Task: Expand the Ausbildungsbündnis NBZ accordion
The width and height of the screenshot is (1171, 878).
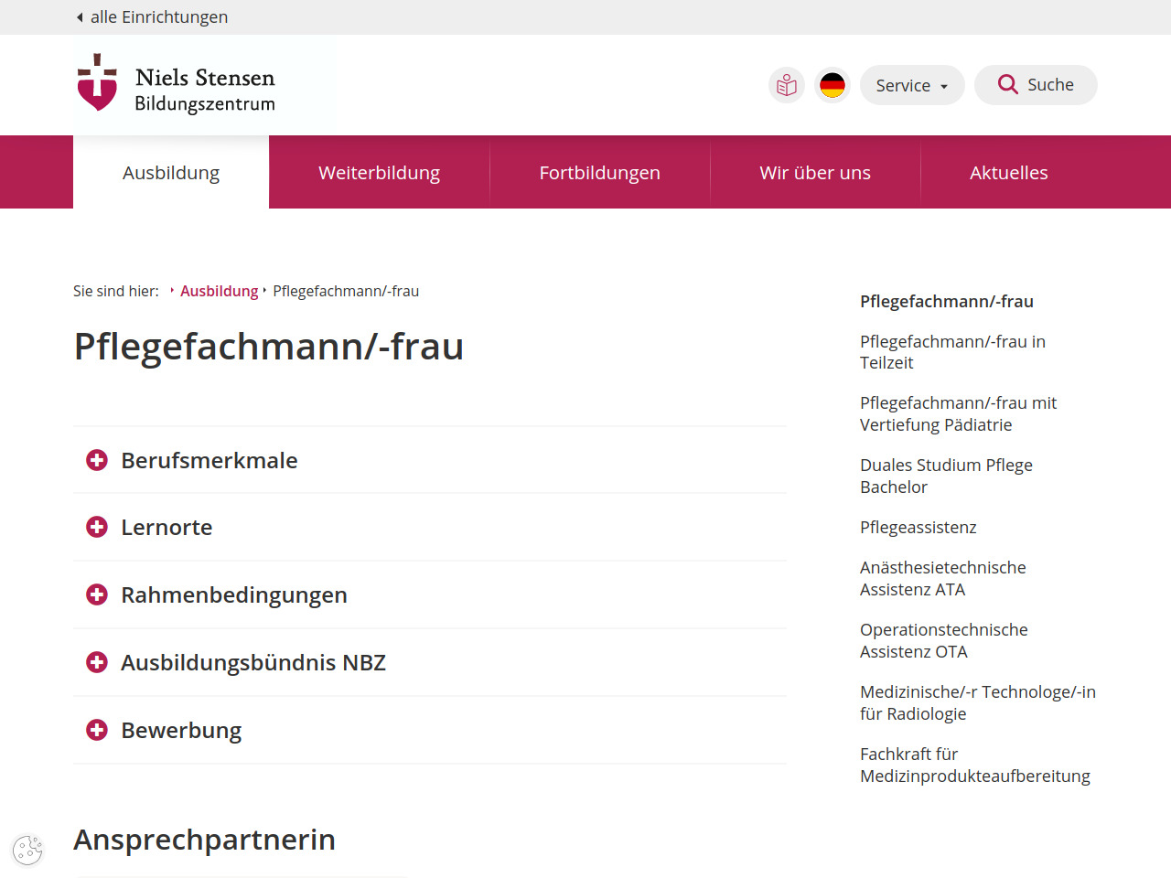Action: [x=252, y=663]
